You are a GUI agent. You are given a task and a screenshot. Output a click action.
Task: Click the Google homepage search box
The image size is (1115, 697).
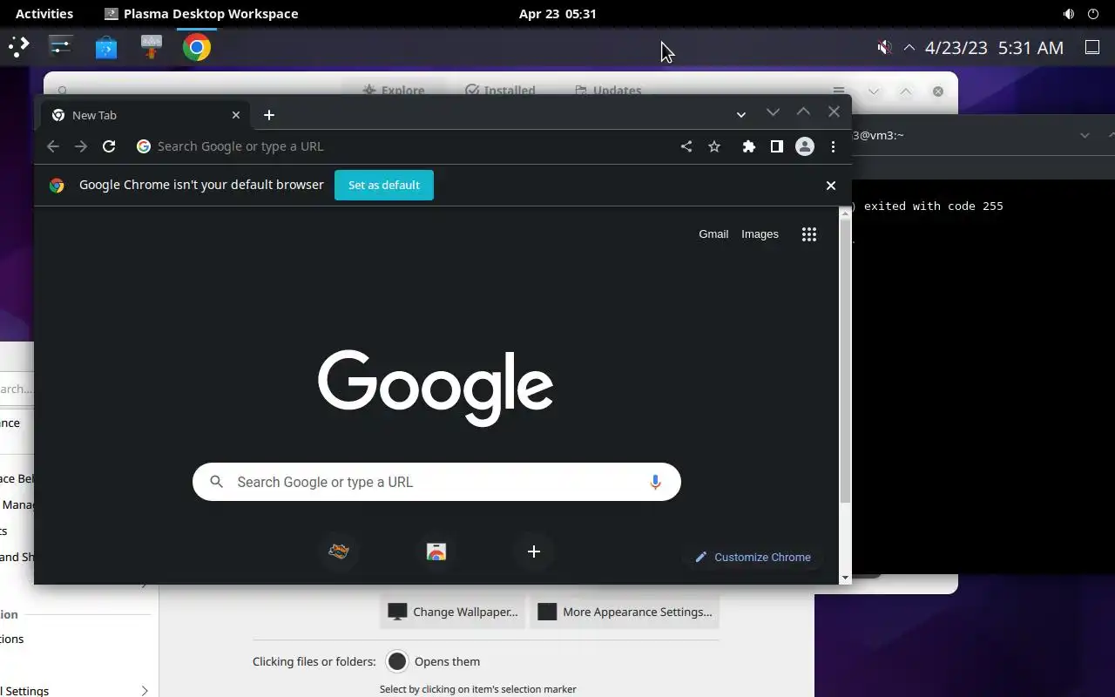tap(436, 482)
